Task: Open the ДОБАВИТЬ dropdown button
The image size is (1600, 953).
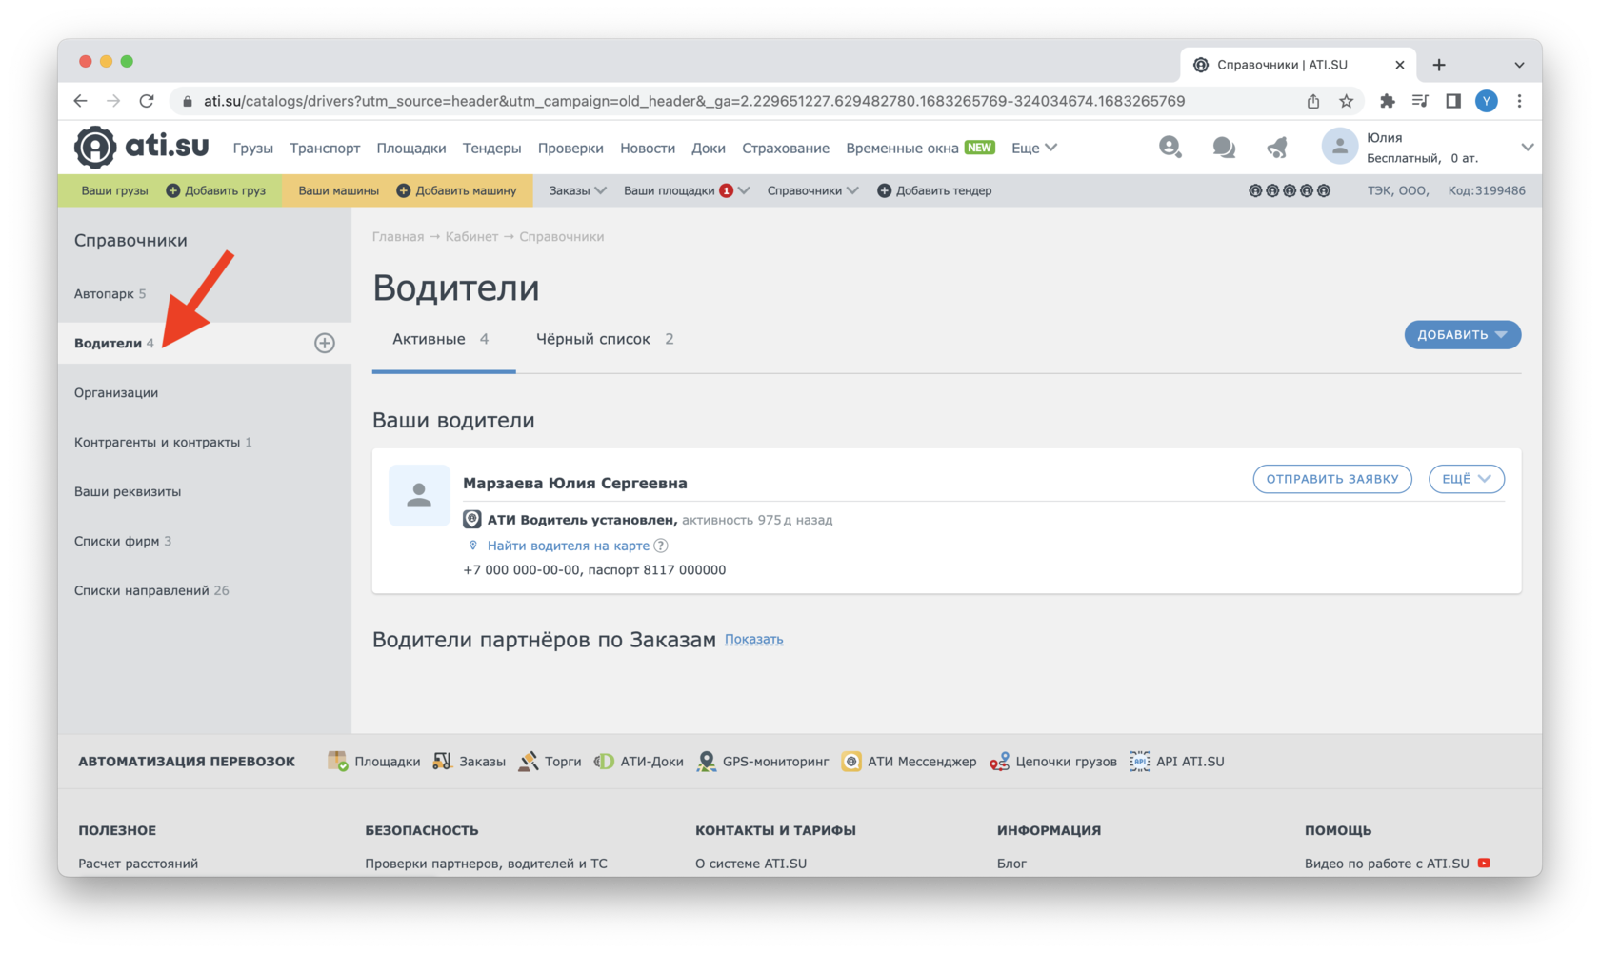Action: click(1462, 335)
